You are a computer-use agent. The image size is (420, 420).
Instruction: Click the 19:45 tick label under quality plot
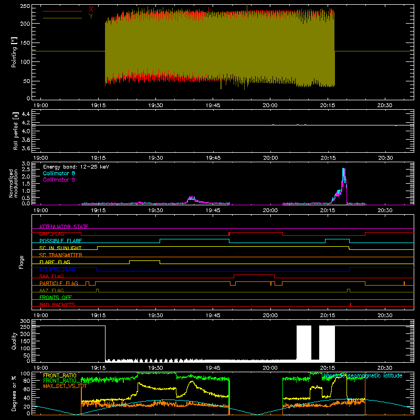pyautogui.click(x=213, y=368)
